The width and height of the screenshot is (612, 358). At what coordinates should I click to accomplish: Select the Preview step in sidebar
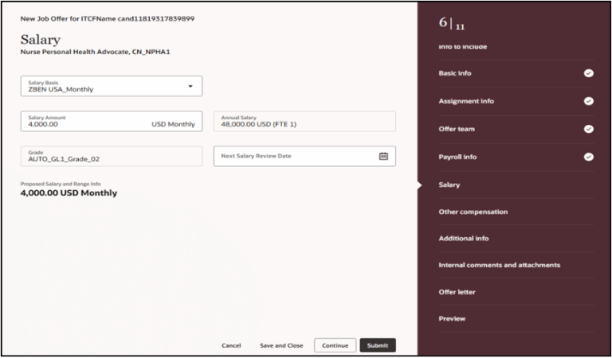point(452,319)
